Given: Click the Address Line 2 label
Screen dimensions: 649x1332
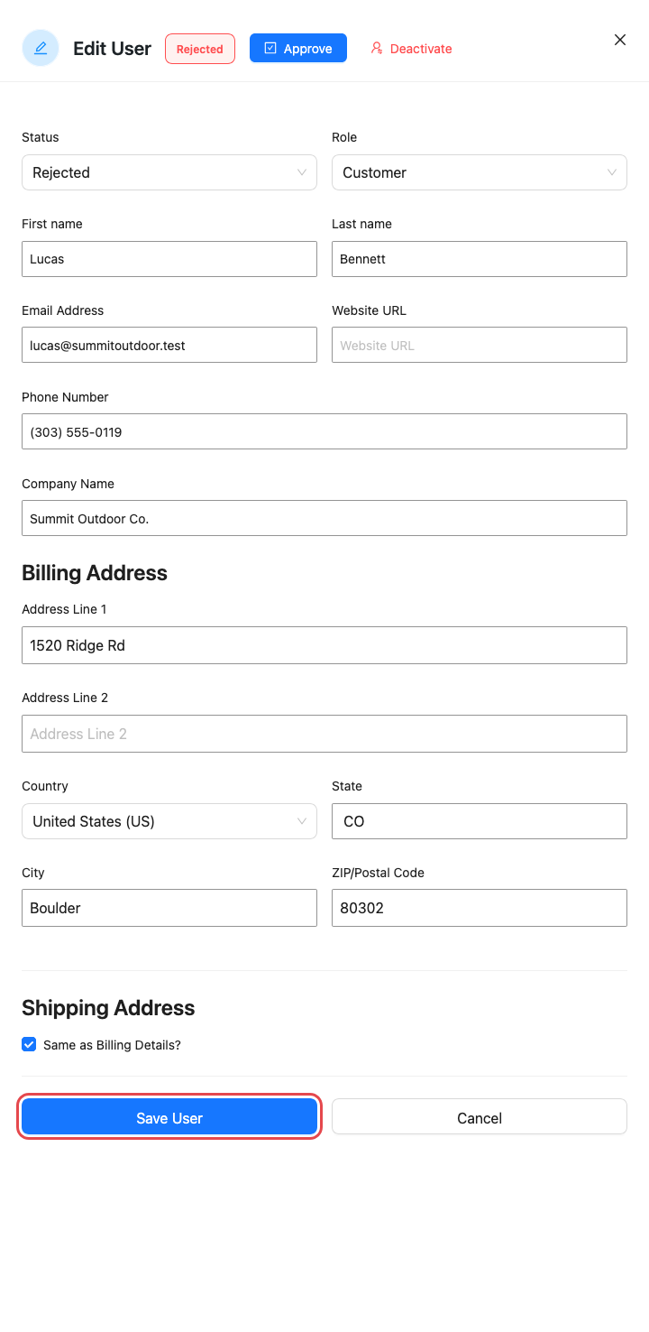Looking at the screenshot, I should point(65,698).
